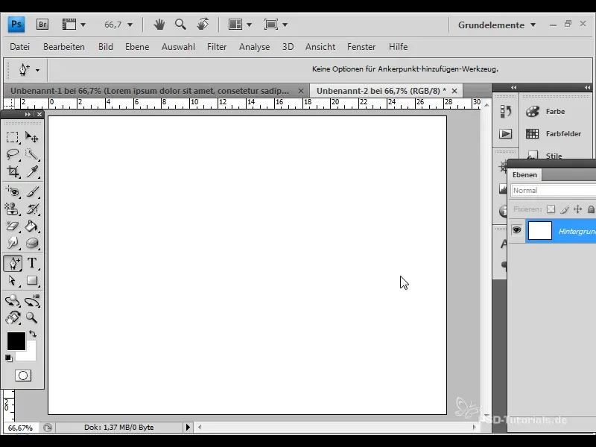Toggle lock transparent pixels

pyautogui.click(x=551, y=209)
